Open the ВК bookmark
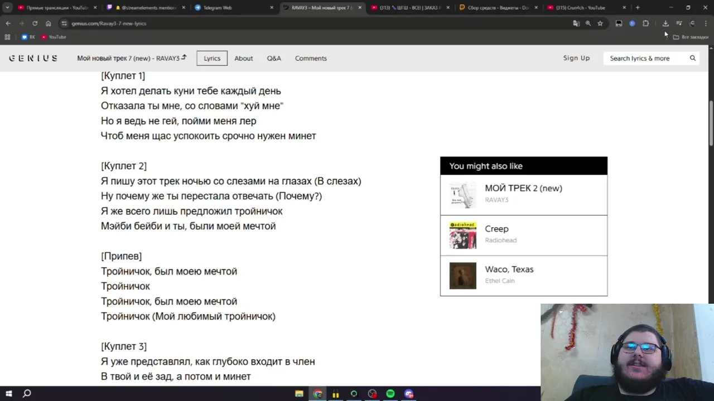 point(28,37)
